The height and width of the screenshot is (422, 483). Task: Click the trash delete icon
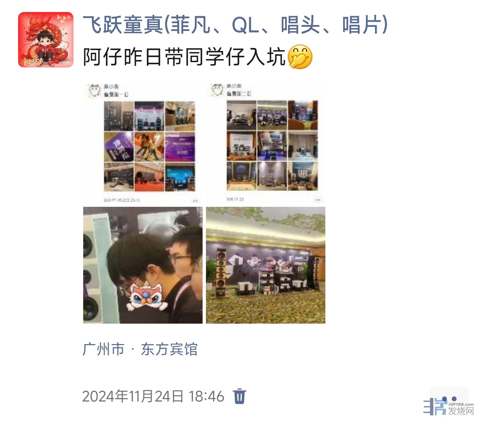[239, 396]
